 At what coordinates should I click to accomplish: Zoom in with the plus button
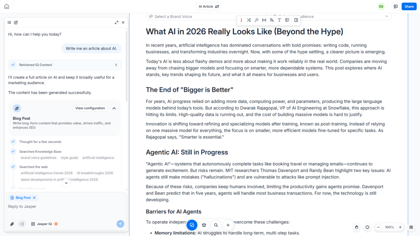[x=400, y=227]
